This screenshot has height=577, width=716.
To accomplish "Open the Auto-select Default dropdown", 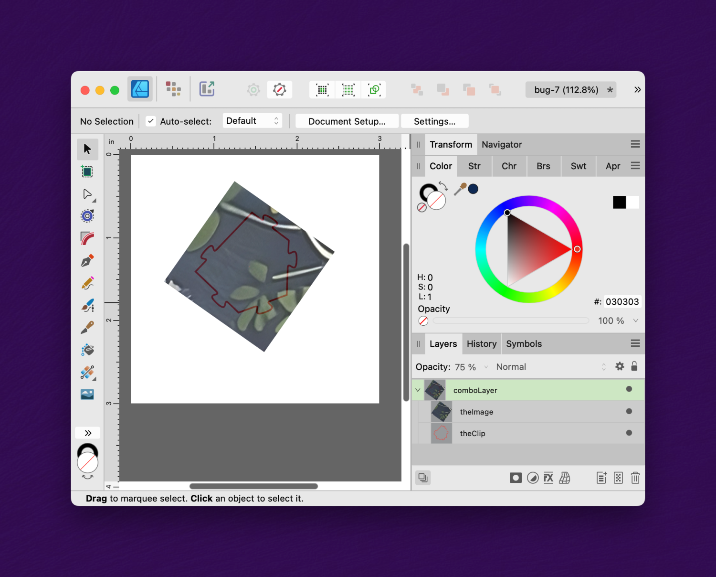I will coord(253,121).
